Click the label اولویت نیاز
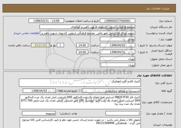Viewport: 181px width, 128px height. [165, 39]
